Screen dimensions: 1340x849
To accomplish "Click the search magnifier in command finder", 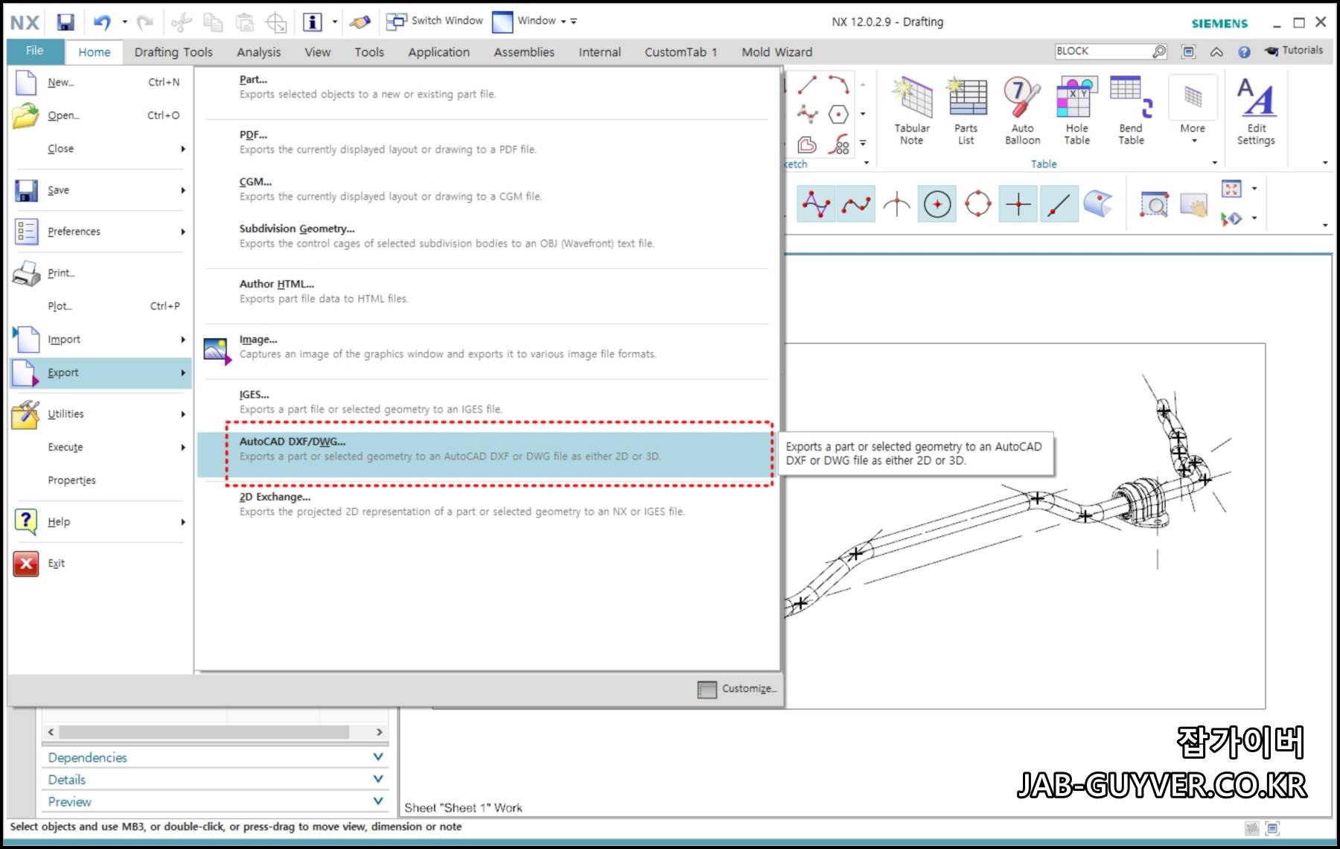I will point(1159,51).
